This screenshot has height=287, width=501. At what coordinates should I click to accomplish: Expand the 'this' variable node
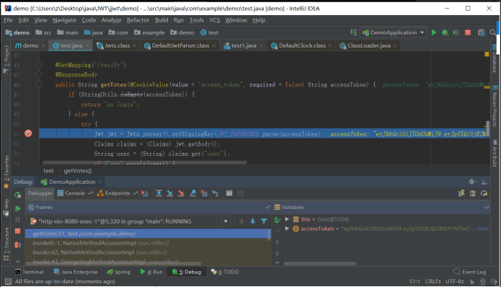[x=287, y=219]
